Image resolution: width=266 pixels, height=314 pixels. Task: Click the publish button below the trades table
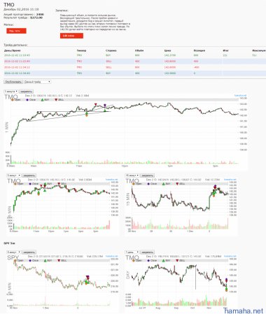point(13,82)
